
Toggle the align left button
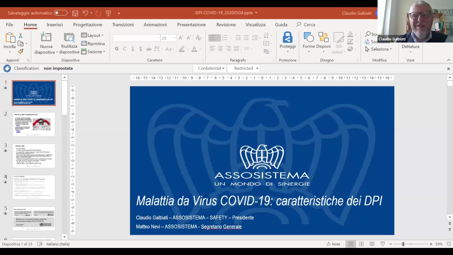click(x=212, y=49)
